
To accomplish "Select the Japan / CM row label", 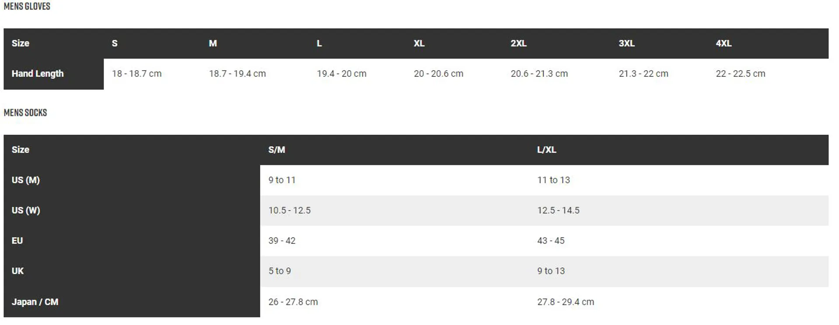I will [x=35, y=302].
